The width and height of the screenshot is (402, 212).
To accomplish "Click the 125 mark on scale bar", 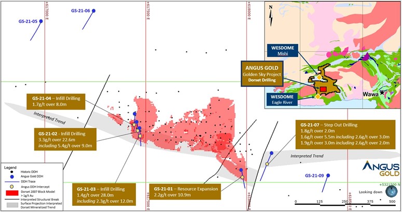I will 320,202.
